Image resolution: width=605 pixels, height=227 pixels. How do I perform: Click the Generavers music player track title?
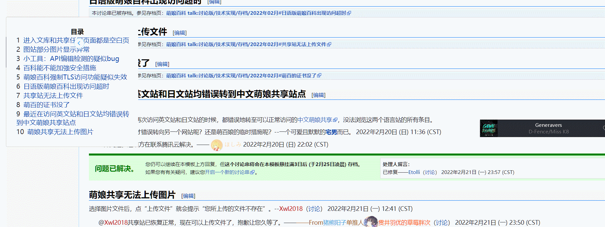(x=548, y=125)
